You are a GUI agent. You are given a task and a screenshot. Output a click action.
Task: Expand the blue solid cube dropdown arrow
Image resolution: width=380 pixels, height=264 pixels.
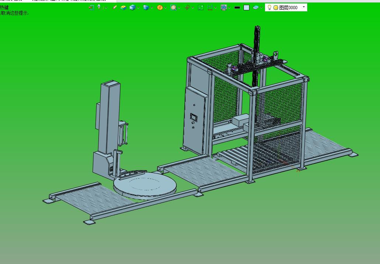[138, 8]
